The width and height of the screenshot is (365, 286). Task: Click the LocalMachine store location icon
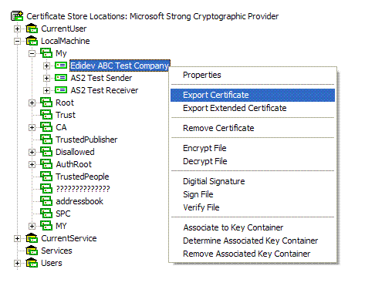(x=32, y=41)
